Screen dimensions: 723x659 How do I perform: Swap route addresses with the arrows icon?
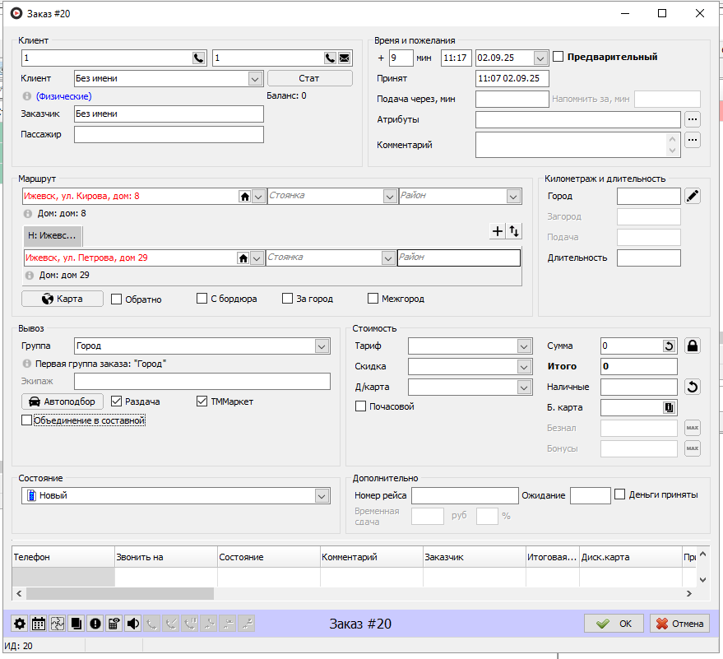click(x=514, y=232)
